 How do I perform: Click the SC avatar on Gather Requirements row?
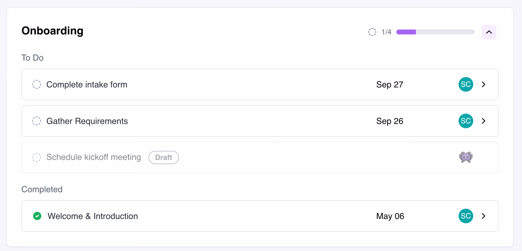coord(466,121)
